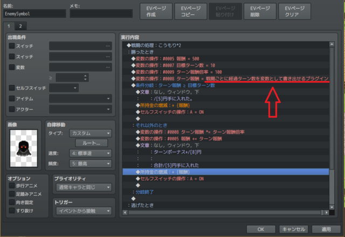The image size is (345, 237).
Task: Enable the アイテム condition checkbox
Action: [12, 98]
